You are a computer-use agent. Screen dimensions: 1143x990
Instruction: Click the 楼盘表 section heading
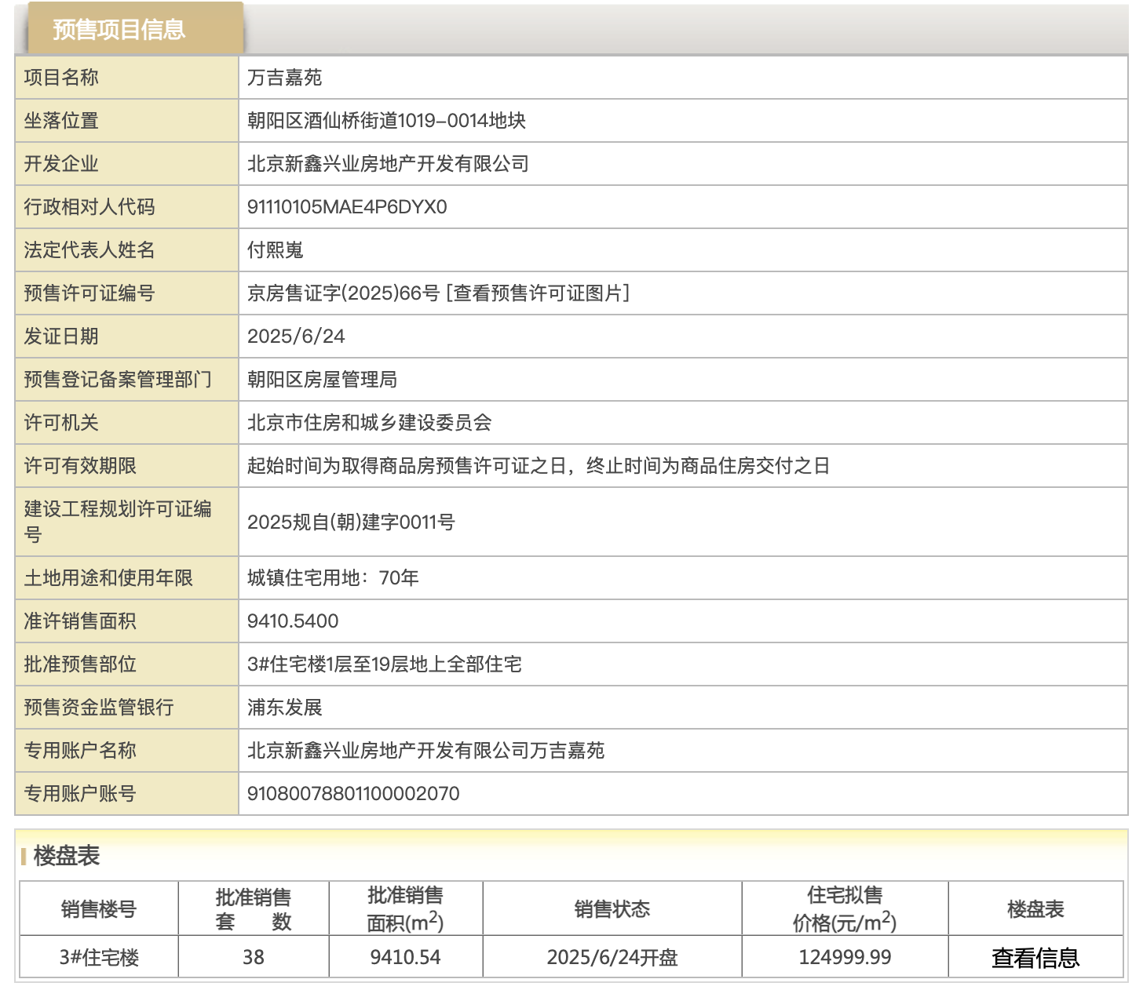pyautogui.click(x=67, y=856)
